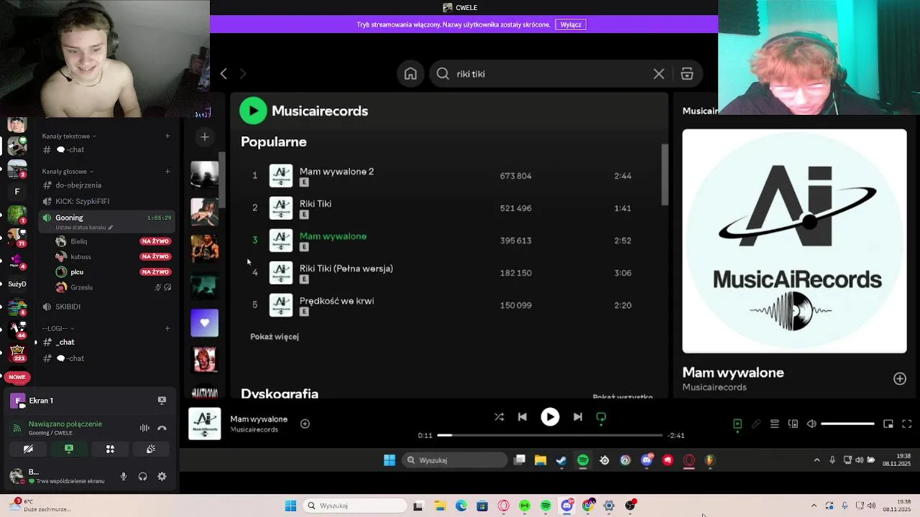Add playing song to Liked from bottom bar
The image size is (920, 517).
pos(305,424)
